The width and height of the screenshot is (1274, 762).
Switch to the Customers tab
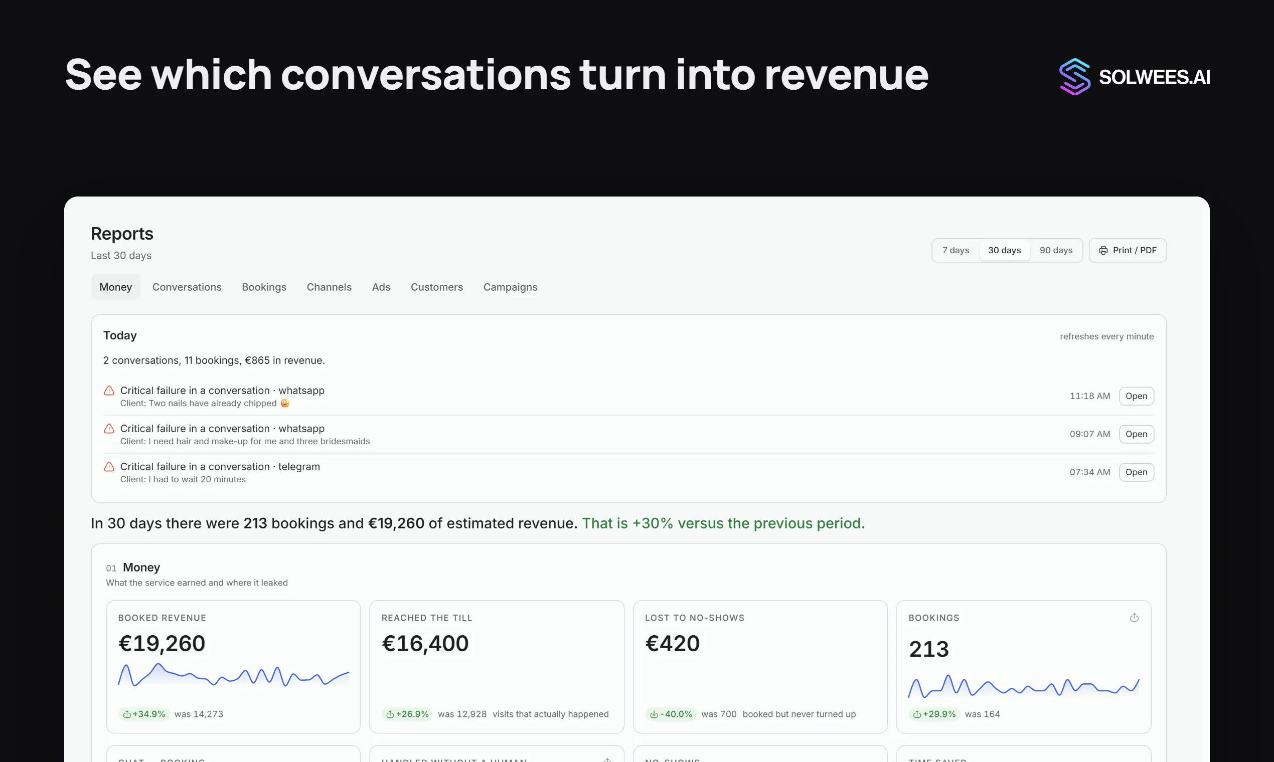437,288
